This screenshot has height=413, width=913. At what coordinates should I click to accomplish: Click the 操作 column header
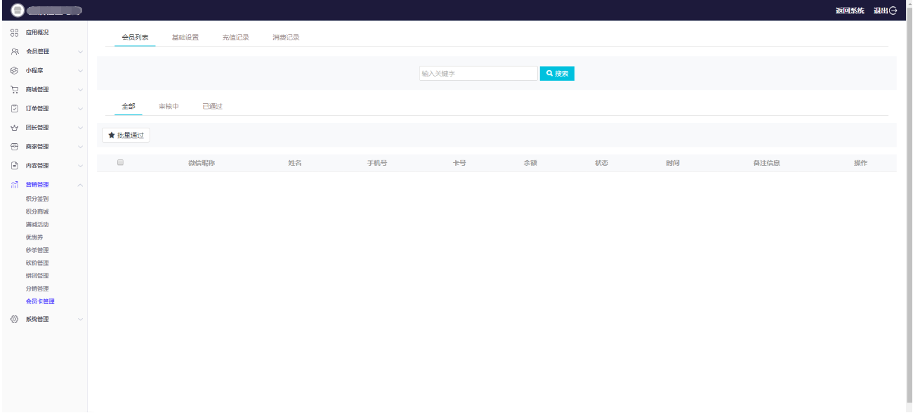point(860,163)
